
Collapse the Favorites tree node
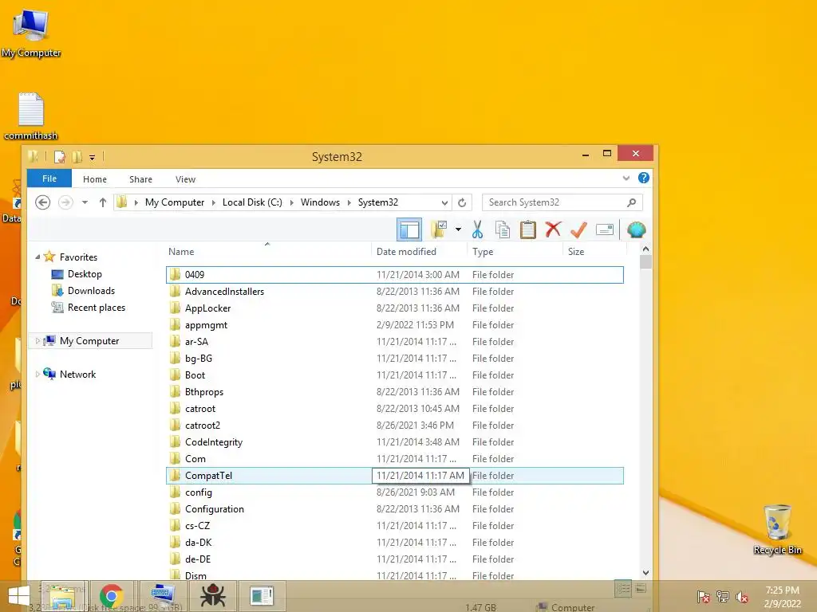[37, 257]
